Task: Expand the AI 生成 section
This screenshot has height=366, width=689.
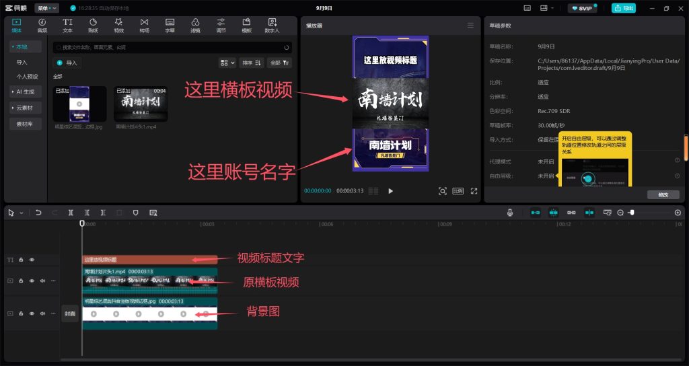Action: tap(26, 91)
